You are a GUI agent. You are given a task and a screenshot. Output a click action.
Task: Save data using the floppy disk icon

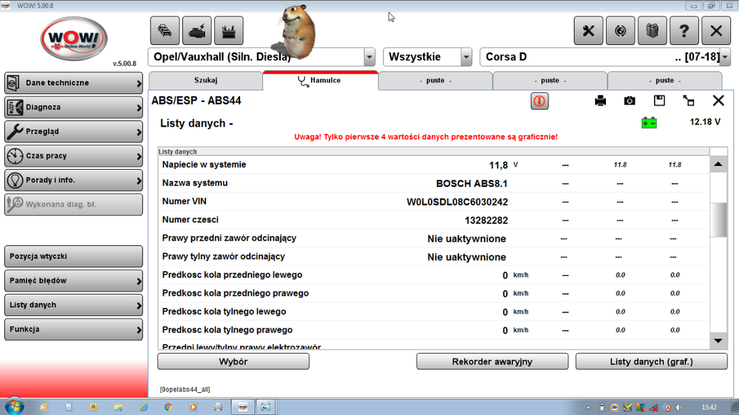tap(659, 101)
